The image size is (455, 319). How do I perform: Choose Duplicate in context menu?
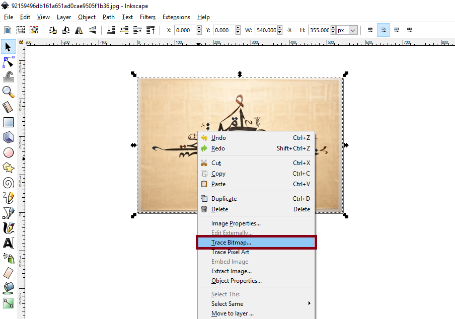coord(256,199)
